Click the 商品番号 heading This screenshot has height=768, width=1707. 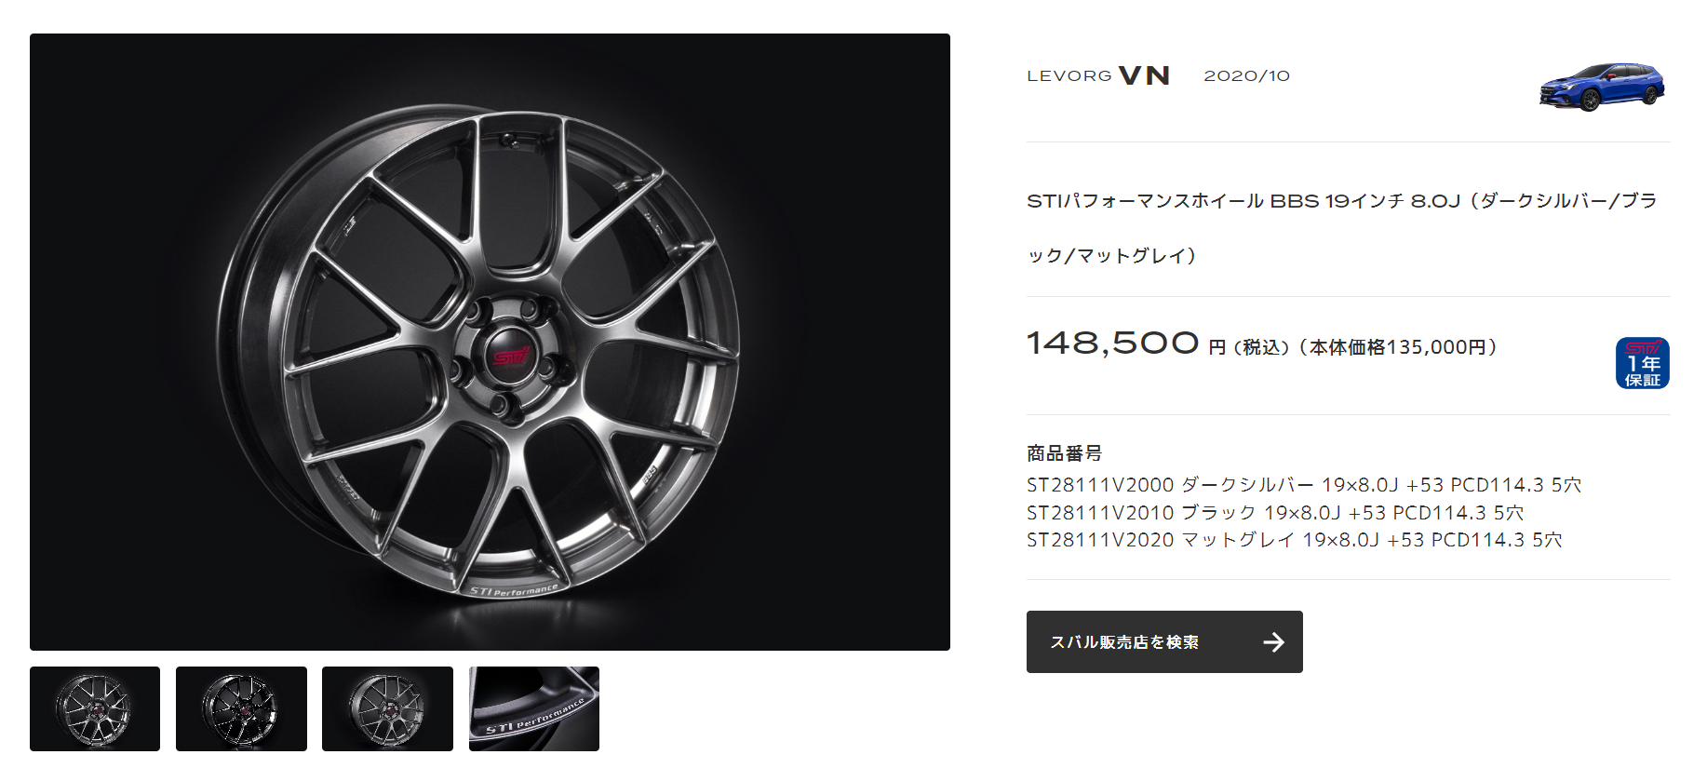1064,453
